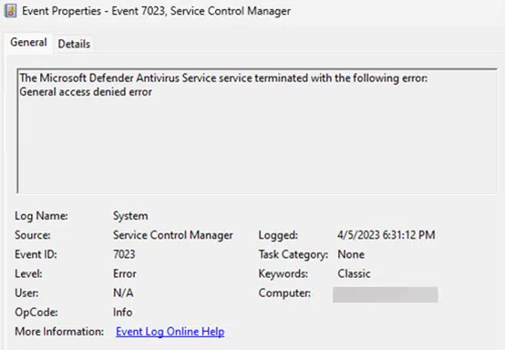Click the 'Task Category:' label
This screenshot has width=505, height=350.
point(294,254)
